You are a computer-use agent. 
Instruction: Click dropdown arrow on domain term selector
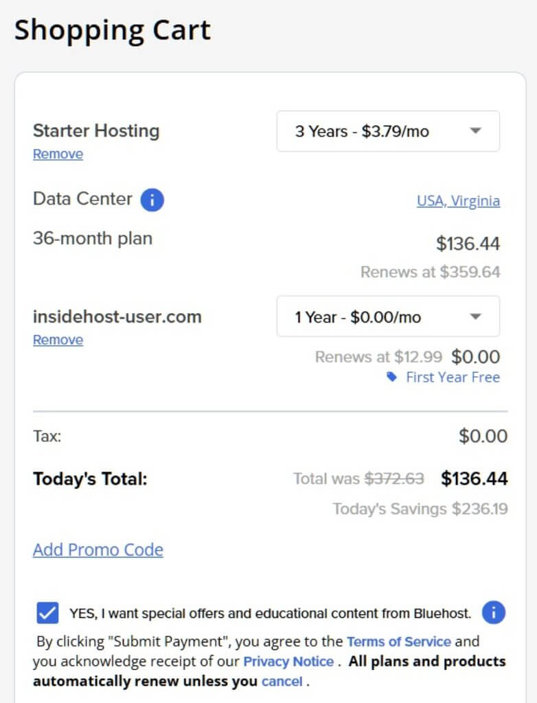click(x=475, y=316)
